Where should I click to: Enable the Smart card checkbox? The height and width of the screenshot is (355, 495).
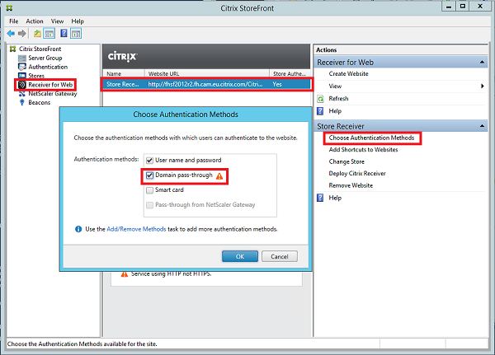tap(149, 189)
